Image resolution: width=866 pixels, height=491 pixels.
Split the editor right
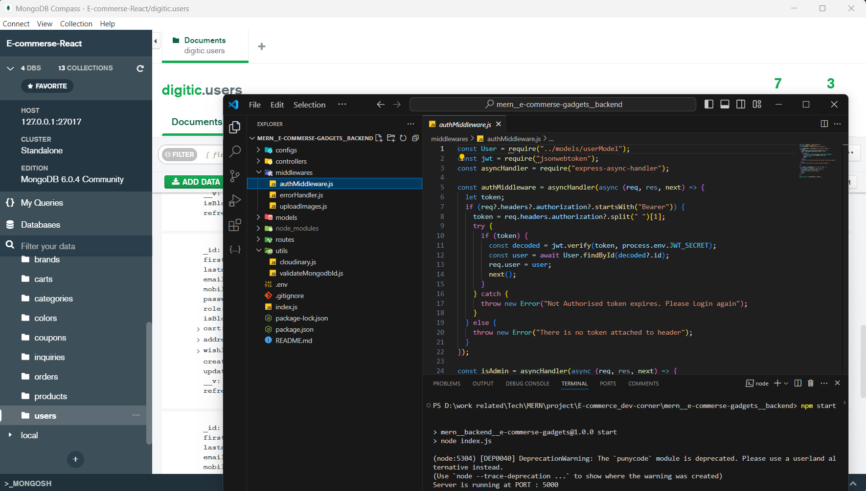tap(824, 124)
